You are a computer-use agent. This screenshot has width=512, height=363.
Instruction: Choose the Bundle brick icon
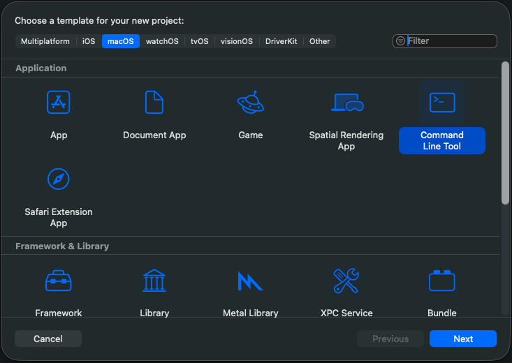click(x=441, y=281)
